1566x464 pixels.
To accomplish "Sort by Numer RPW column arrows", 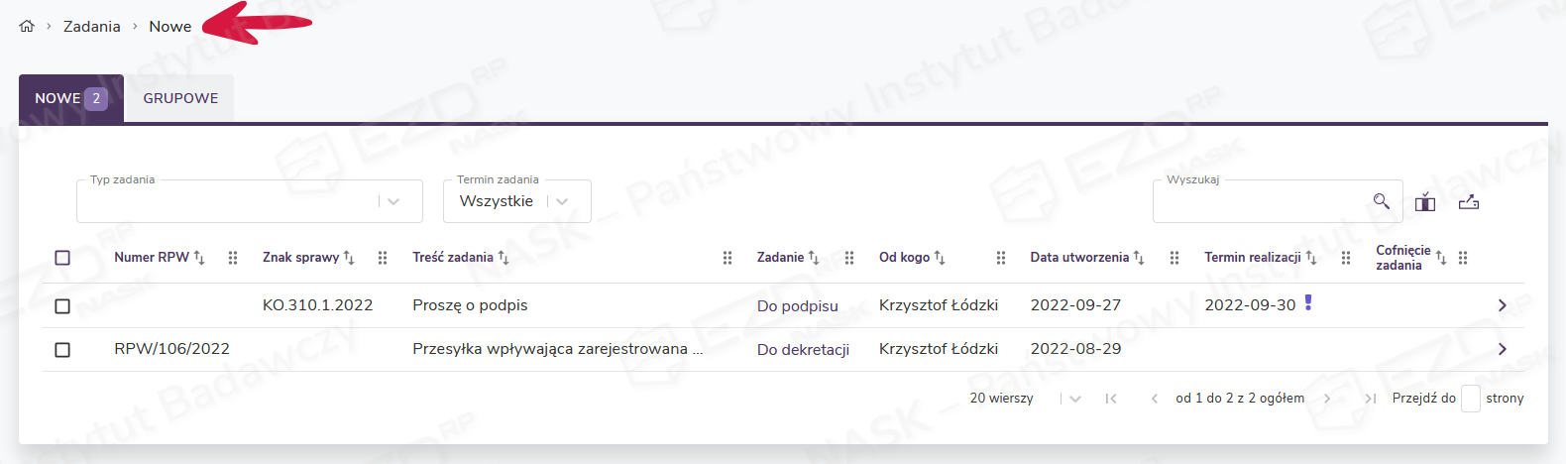I will pos(199,258).
